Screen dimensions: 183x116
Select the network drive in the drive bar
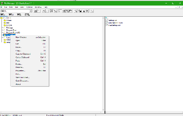[x=28, y=15]
